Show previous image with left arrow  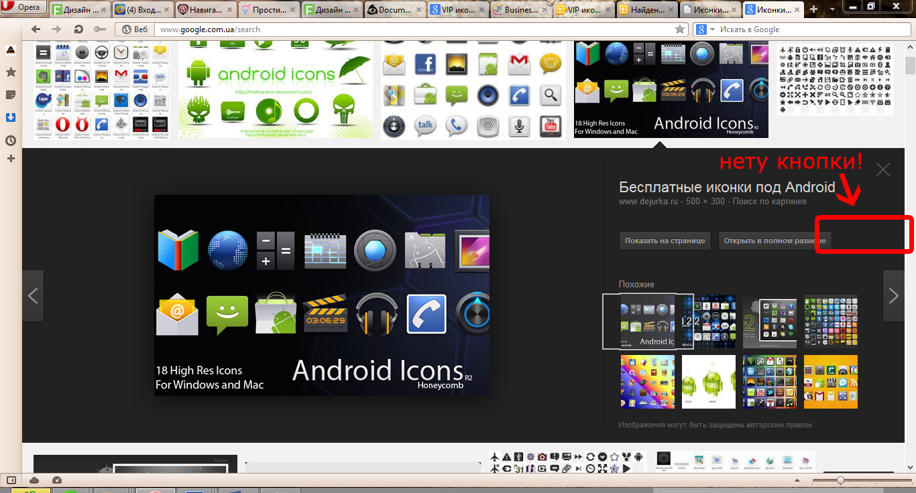(33, 295)
